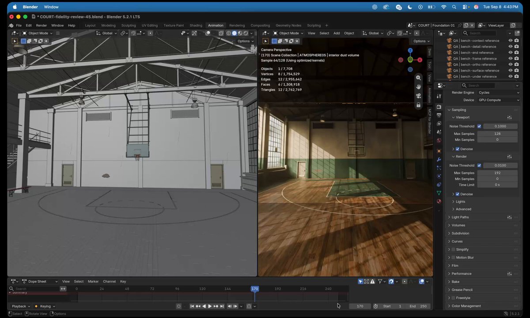Screen dimensions: 530x318
Task: Click the new collection icon in outliner
Action: [517, 33]
